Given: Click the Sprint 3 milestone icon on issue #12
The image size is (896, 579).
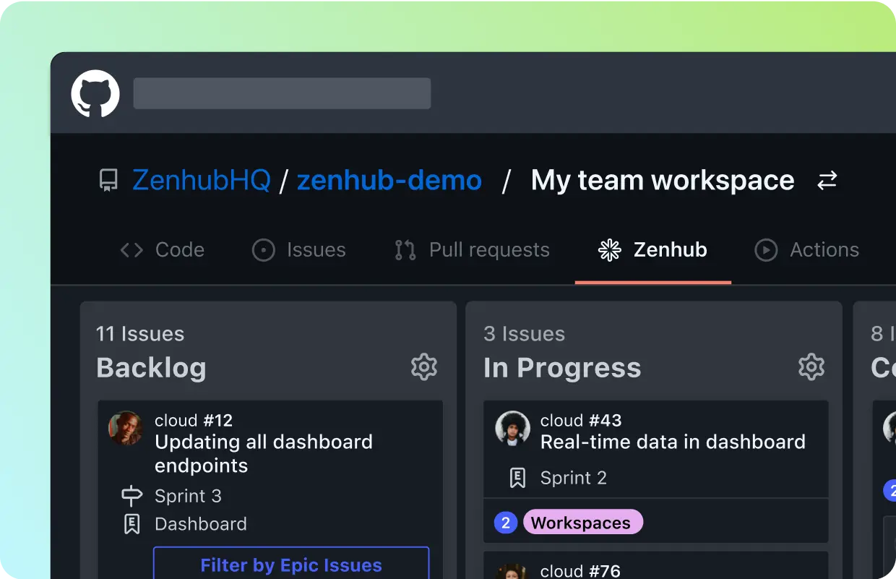Looking at the screenshot, I should click(131, 496).
